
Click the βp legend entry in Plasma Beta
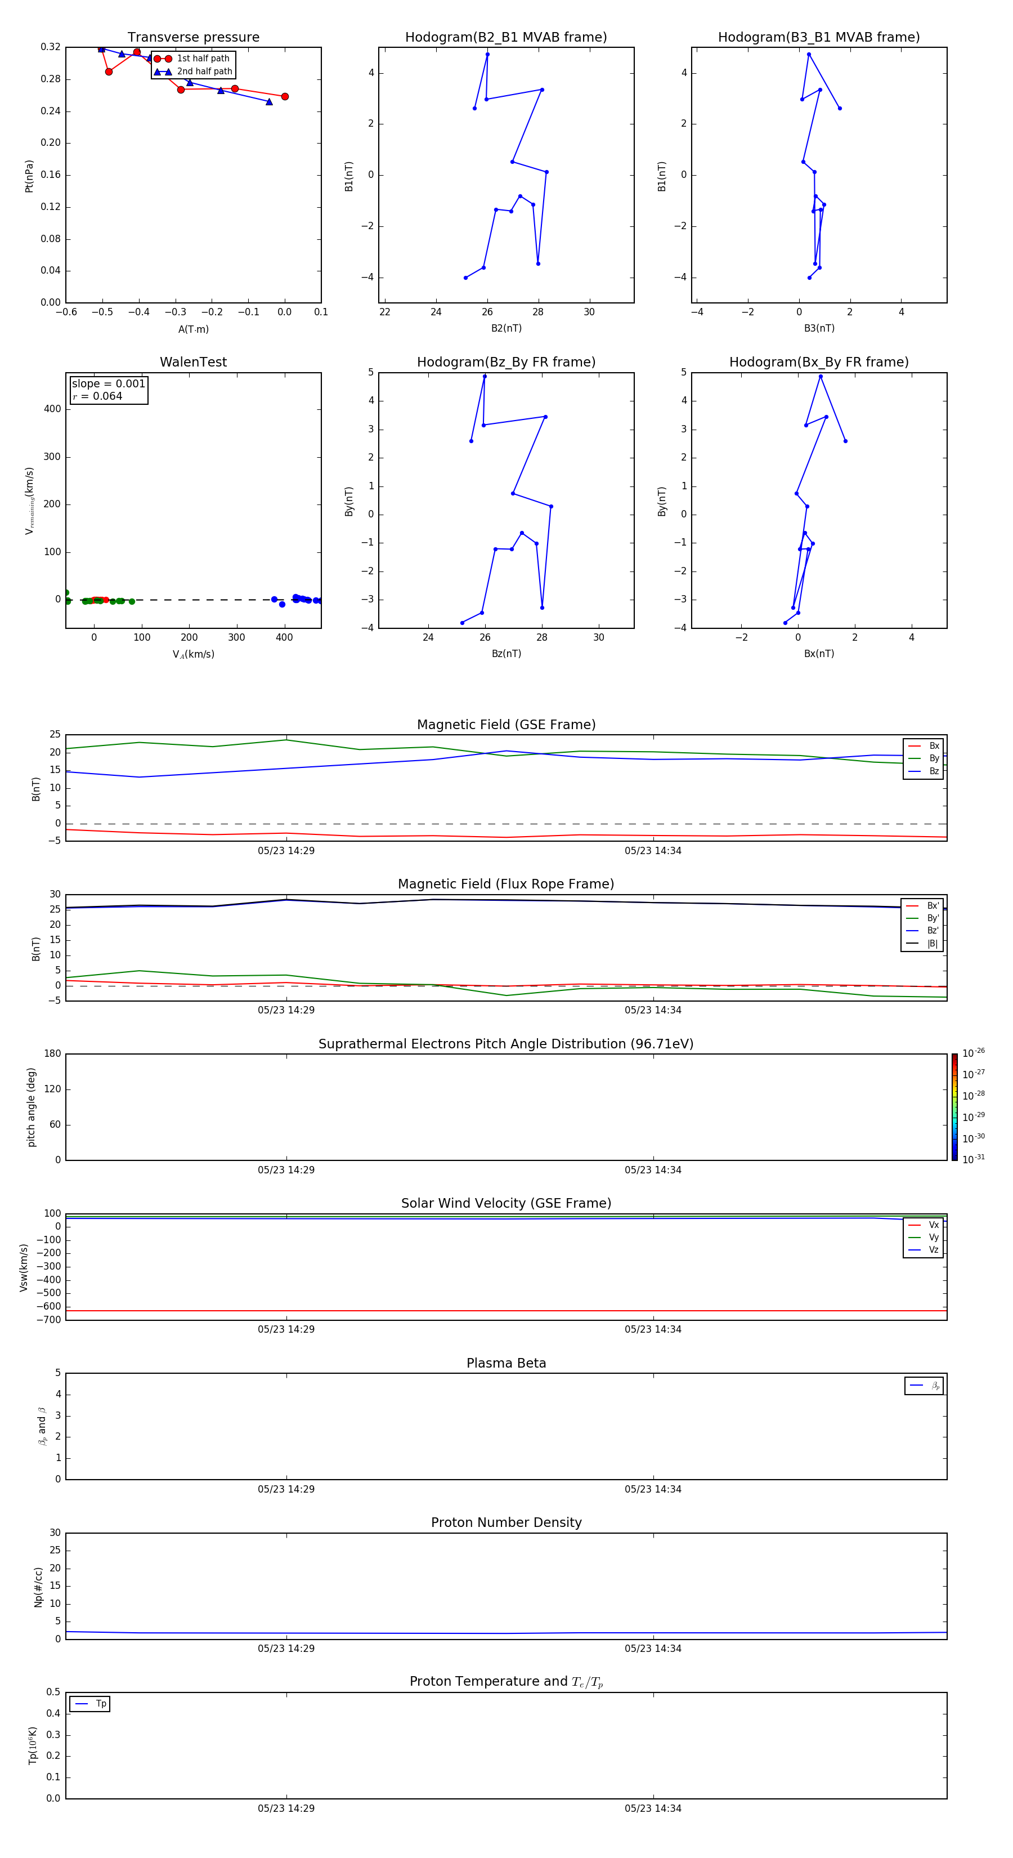(x=924, y=1386)
